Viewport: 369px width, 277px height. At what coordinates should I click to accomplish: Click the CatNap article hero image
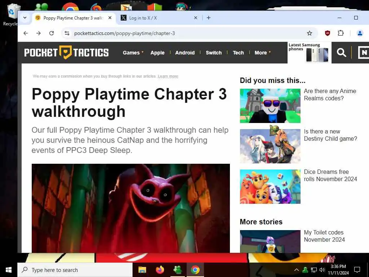pos(130,208)
